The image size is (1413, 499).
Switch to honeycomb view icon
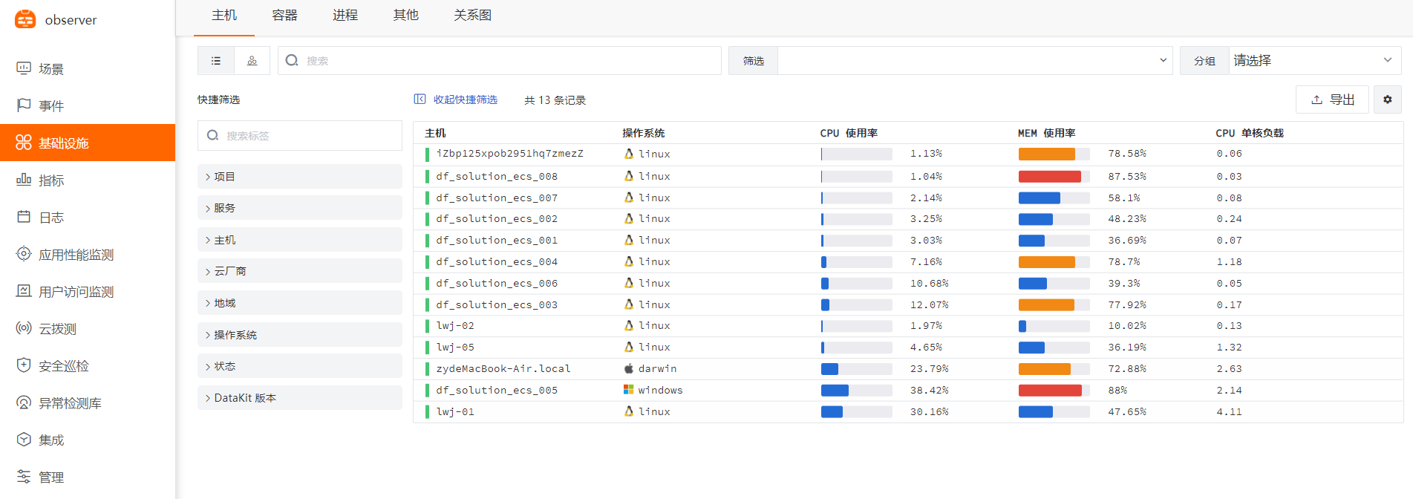tap(252, 61)
